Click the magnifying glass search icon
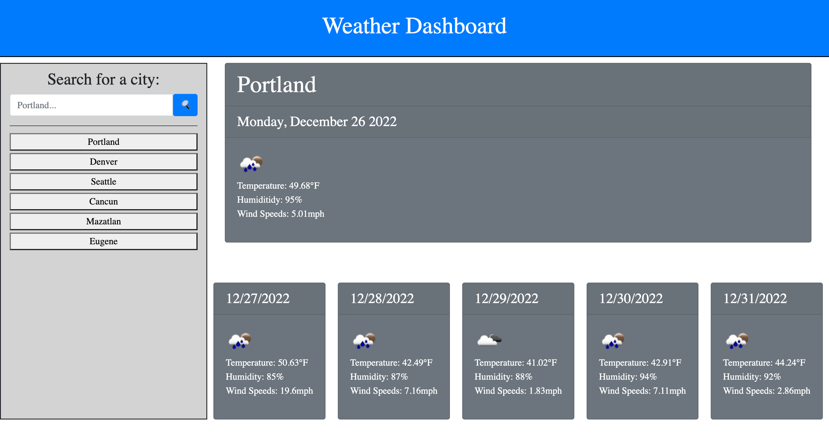This screenshot has width=829, height=447. (x=185, y=105)
